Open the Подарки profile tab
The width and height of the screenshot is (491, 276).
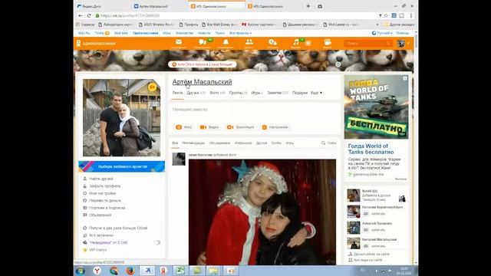tap(300, 93)
